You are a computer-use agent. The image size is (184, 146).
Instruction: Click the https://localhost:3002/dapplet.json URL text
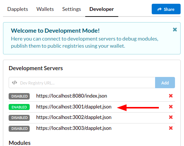tap(74, 117)
